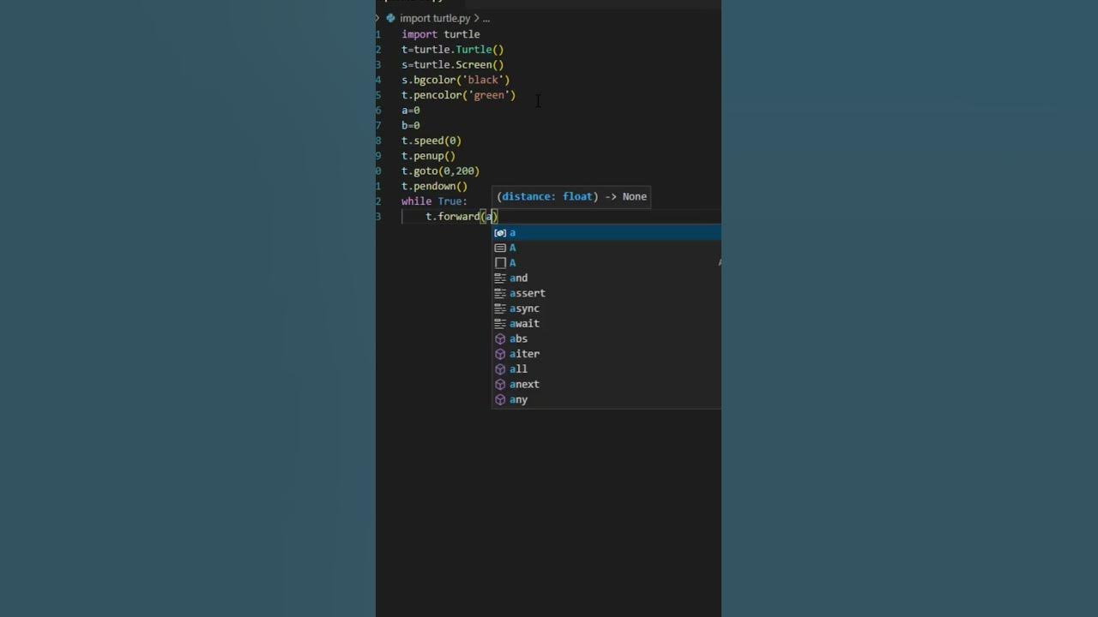Screen dimensions: 1098x617
Task: Click on the 't.penup()' line
Action: tap(429, 156)
